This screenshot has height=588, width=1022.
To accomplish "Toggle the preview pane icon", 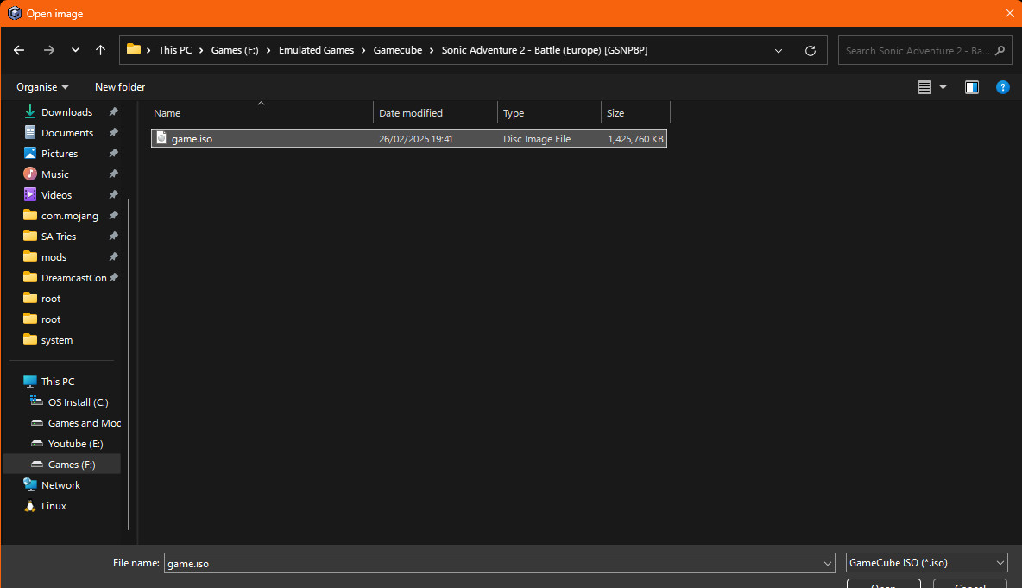I will coord(972,87).
